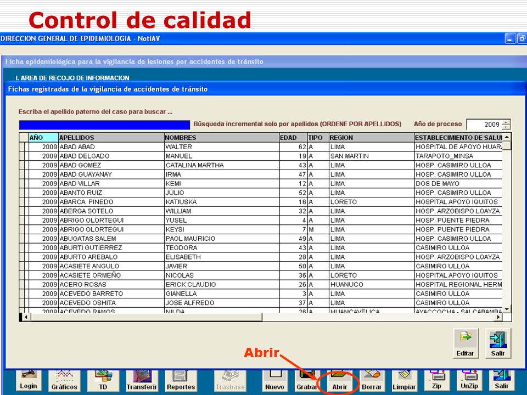The height and width of the screenshot is (395, 527).
Task: Click the name cell PAOL MAURICIO
Action: (x=222, y=239)
